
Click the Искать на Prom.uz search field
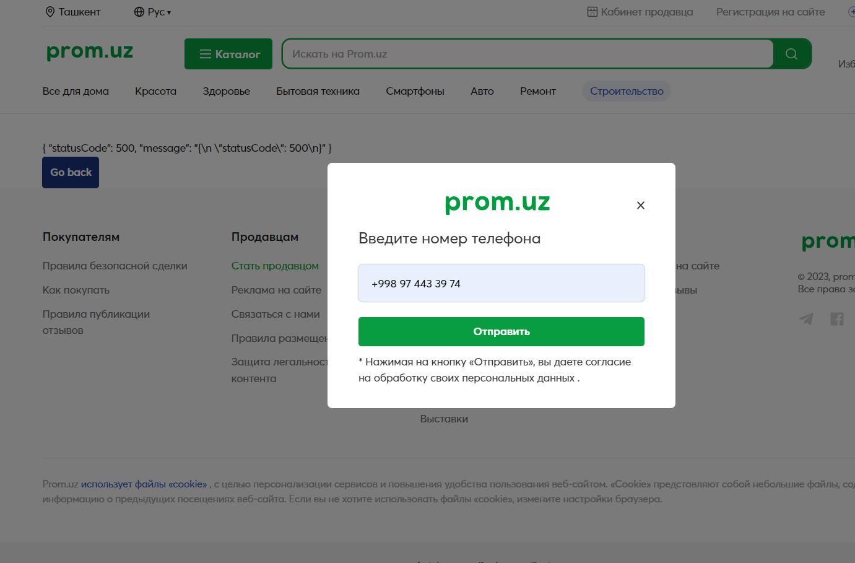coord(527,54)
